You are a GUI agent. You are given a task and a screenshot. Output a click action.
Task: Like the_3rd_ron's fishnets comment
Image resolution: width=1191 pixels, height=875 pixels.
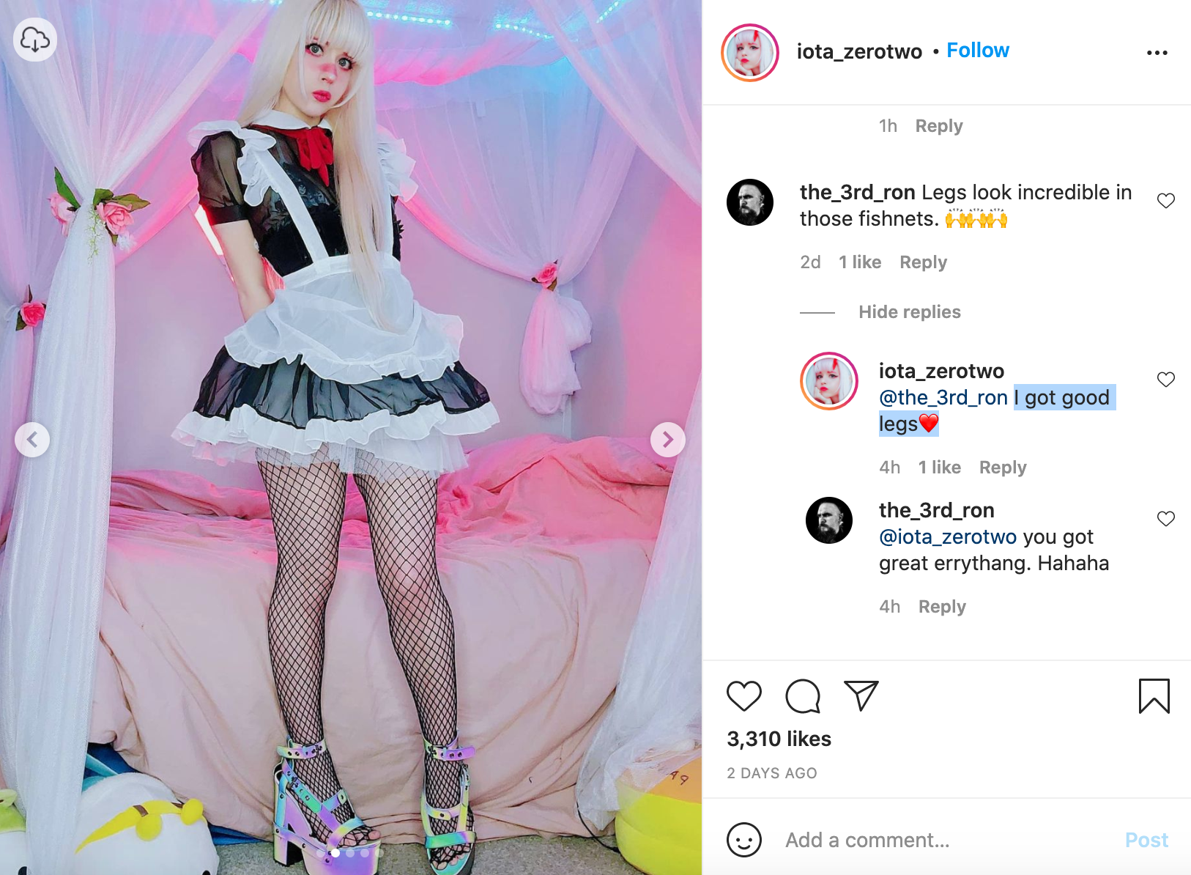1166,201
